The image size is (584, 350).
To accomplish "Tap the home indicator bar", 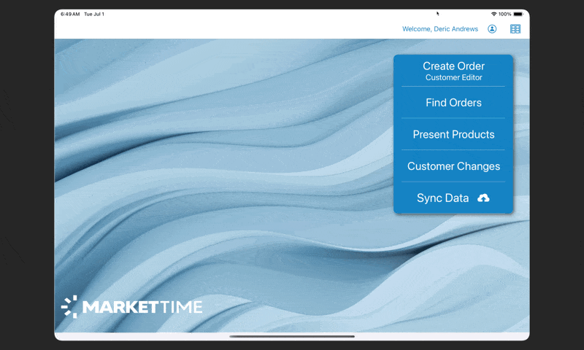I will click(x=292, y=336).
